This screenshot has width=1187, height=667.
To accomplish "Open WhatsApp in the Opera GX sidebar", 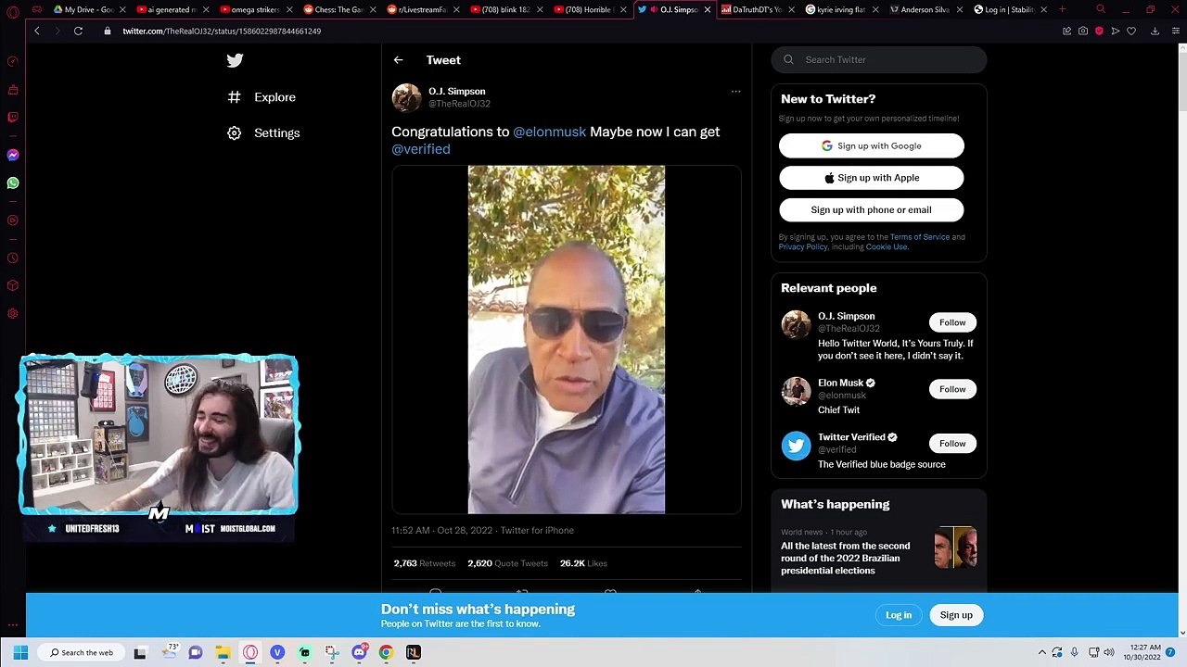I will pos(13,183).
